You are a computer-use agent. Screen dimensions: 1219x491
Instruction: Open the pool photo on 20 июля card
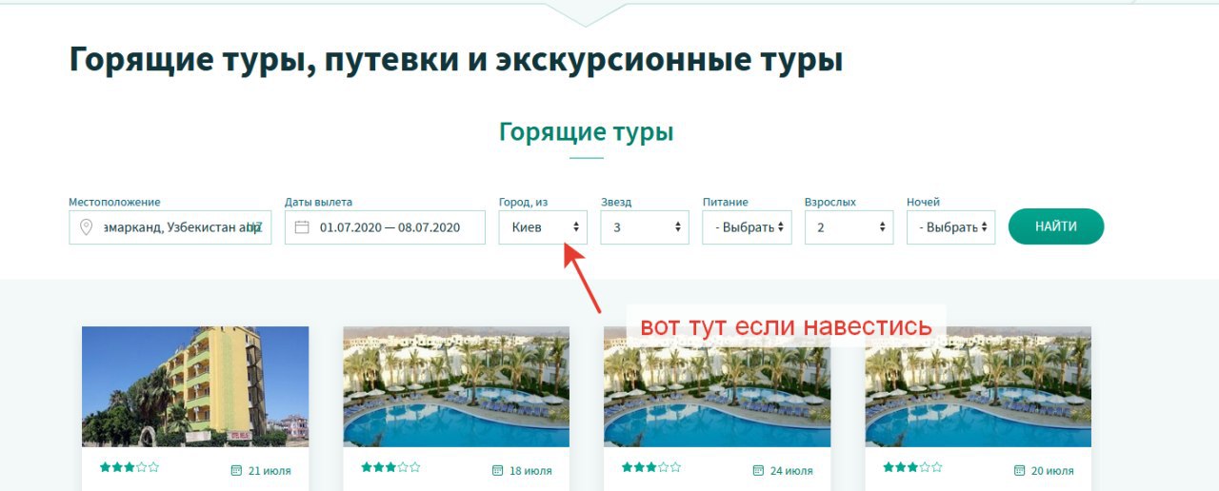pyautogui.click(x=978, y=386)
